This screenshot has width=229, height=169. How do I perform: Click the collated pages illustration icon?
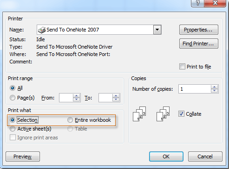139,114
